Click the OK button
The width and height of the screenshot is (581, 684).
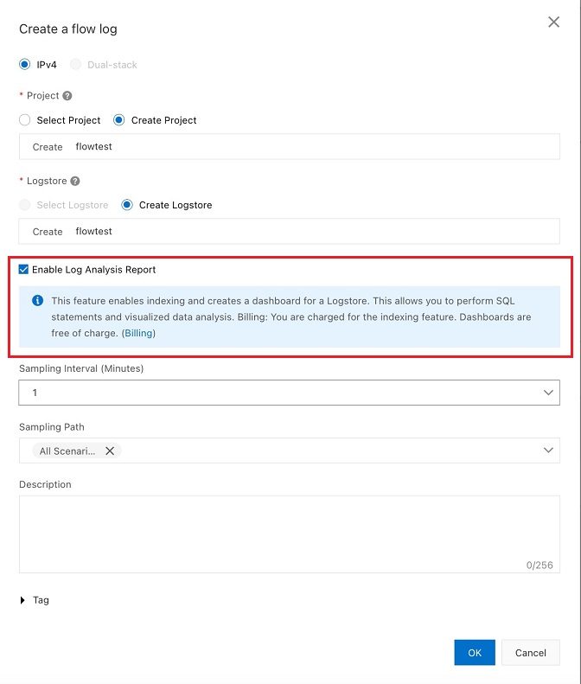pyautogui.click(x=474, y=653)
